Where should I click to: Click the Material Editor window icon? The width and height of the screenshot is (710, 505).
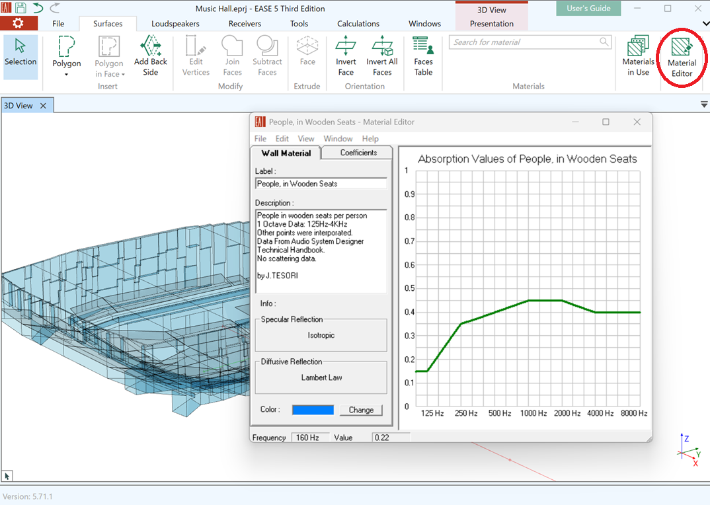260,122
